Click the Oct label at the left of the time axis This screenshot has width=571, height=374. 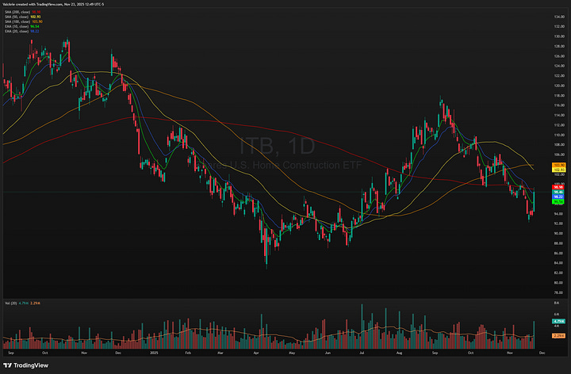[44, 353]
